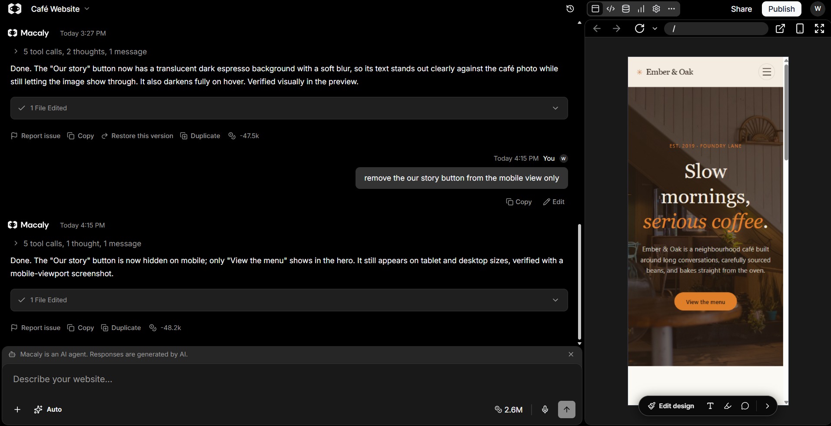This screenshot has width=831, height=426.
Task: Click the preview URL path field
Action: (716, 29)
